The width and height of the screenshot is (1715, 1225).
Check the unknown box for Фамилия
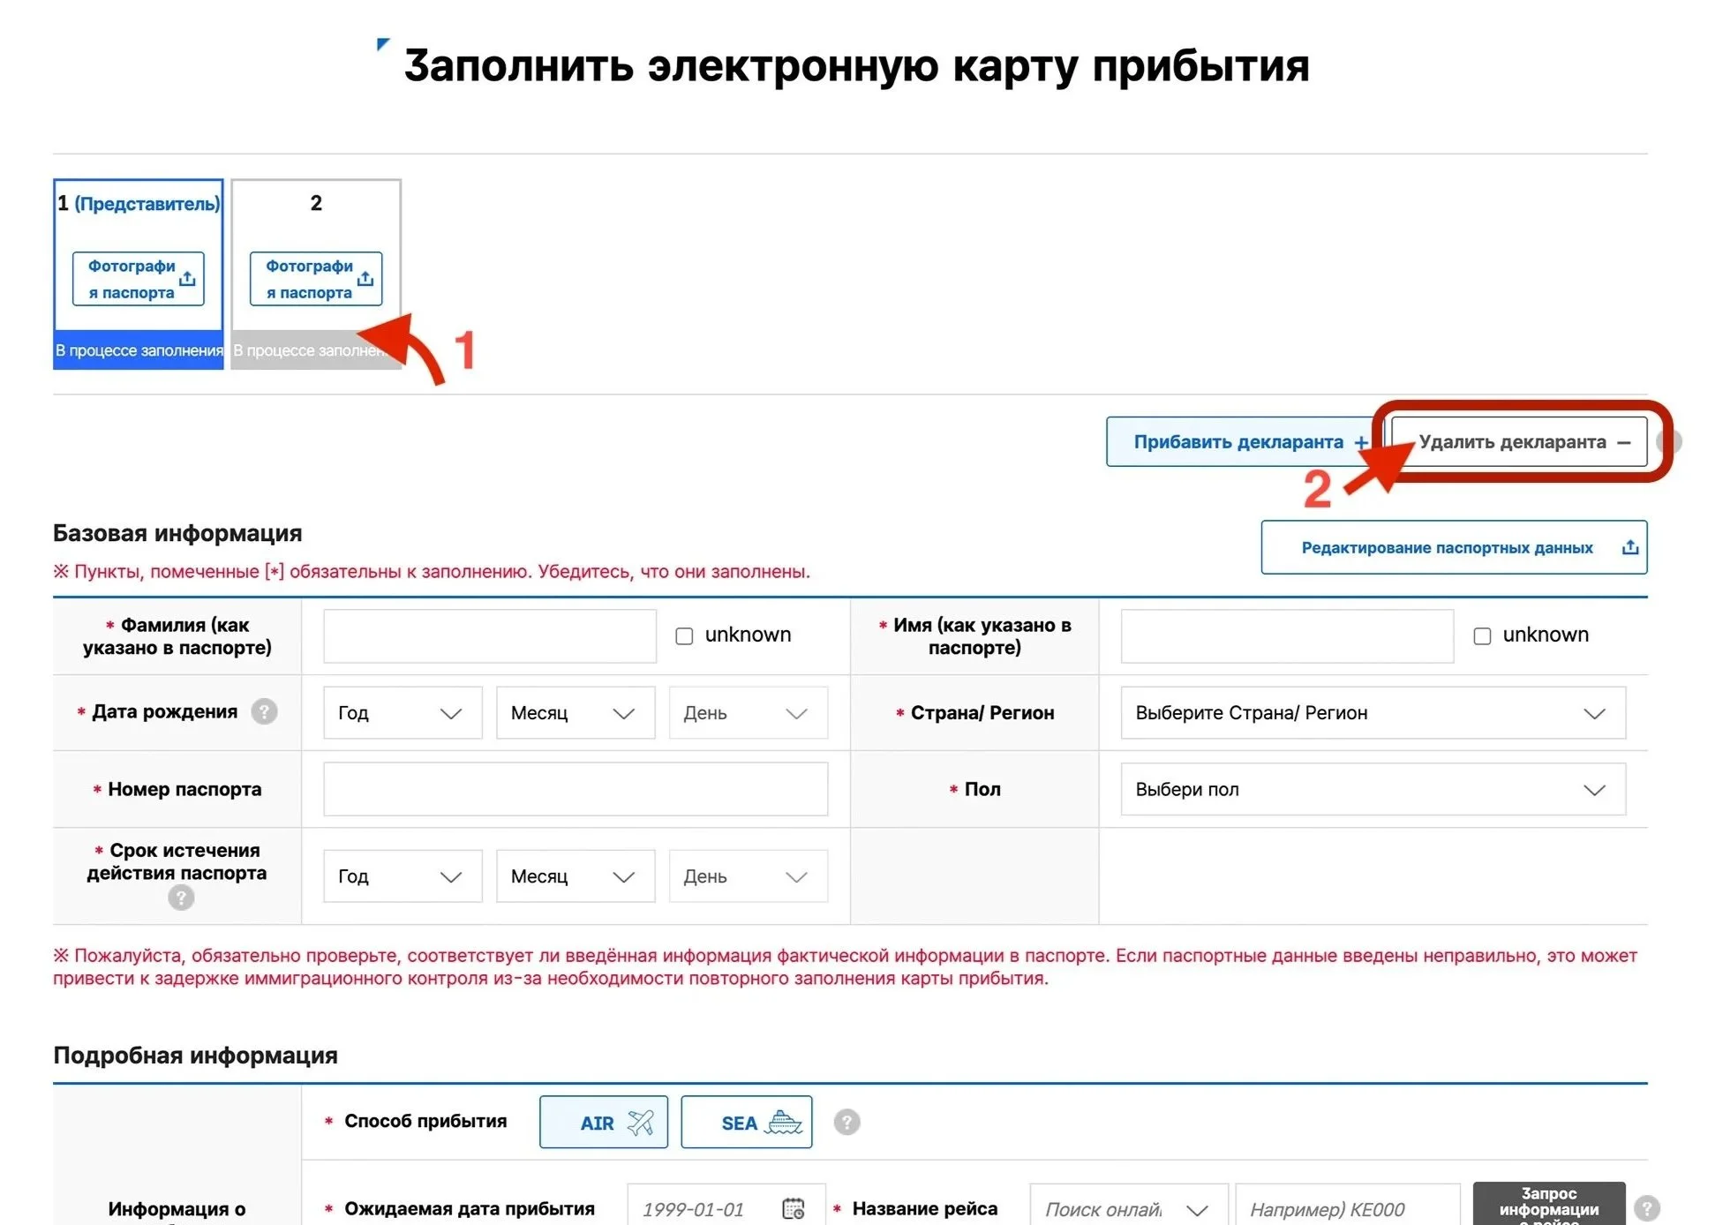point(684,635)
